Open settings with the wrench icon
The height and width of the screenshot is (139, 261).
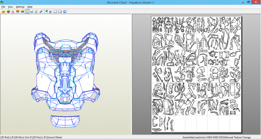41,11
